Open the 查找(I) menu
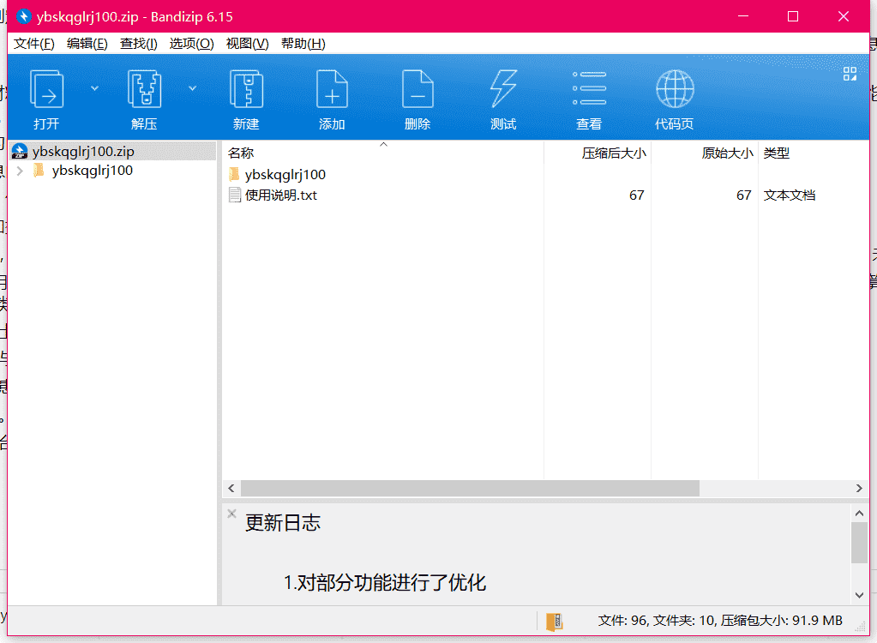Viewport: 877px width, 643px height. point(139,44)
